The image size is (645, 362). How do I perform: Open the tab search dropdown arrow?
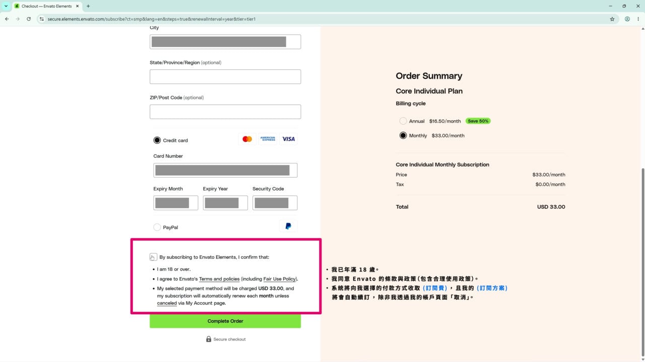[x=6, y=6]
